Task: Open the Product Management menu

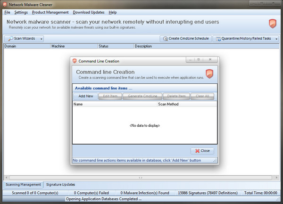Action: point(50,12)
